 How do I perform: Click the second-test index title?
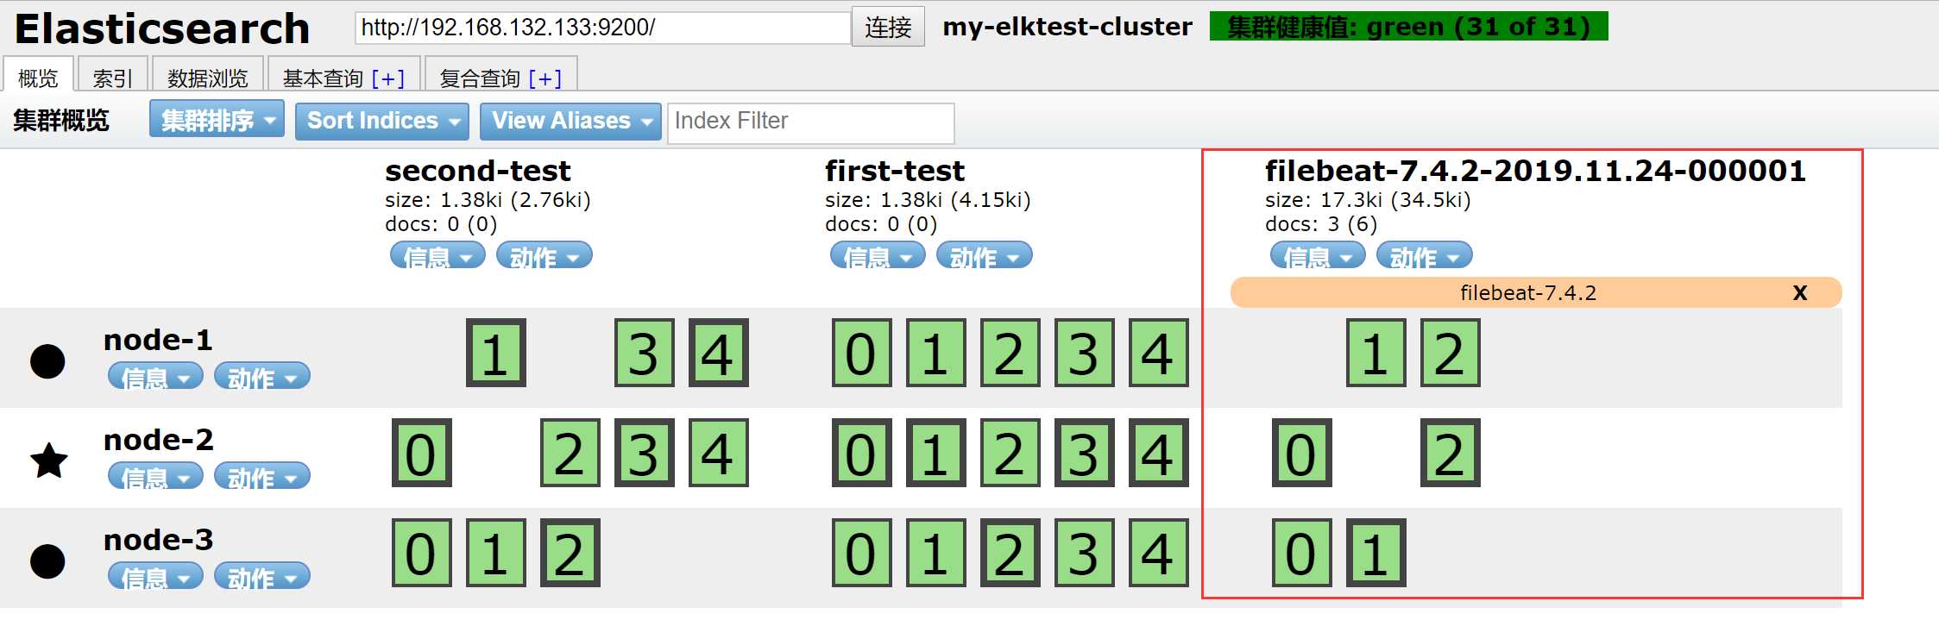pos(478,170)
